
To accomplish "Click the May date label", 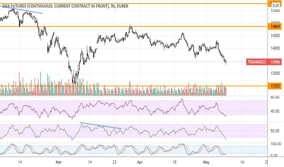I will pos(206,162).
